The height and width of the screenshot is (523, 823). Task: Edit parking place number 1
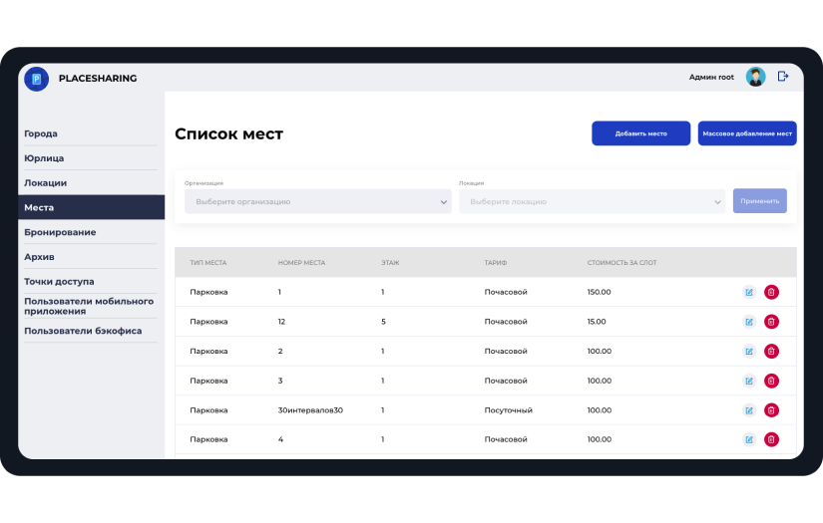pos(749,293)
